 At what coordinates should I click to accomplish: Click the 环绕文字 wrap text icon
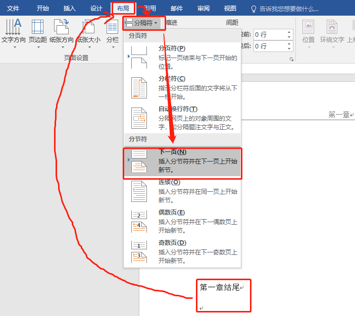pos(332,27)
